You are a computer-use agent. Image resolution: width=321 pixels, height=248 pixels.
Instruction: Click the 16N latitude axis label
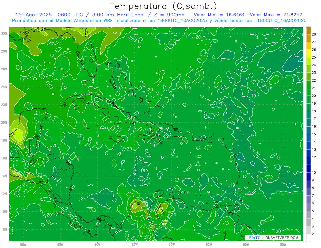5,158
